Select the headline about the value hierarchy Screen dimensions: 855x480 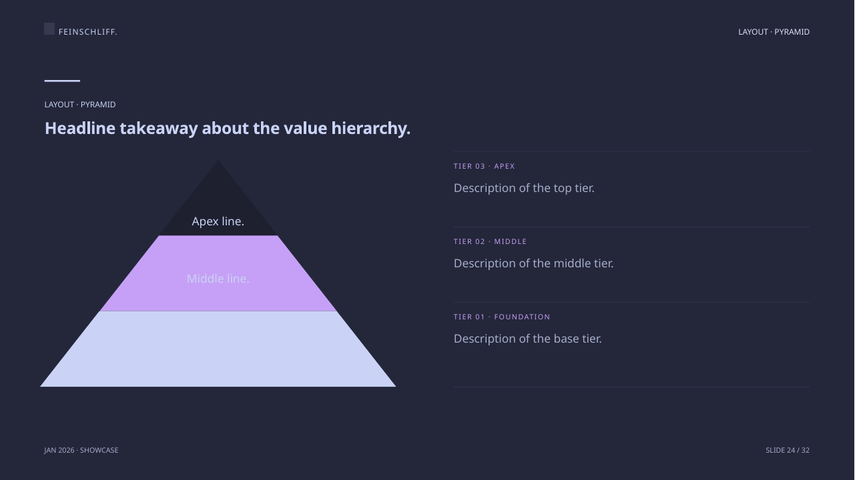pos(228,128)
